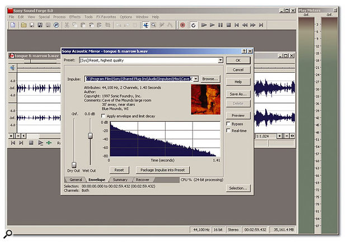Click the level zoom-out minus button at bottom left of the wav window
This screenshot has height=242, width=347.
pos(18,136)
